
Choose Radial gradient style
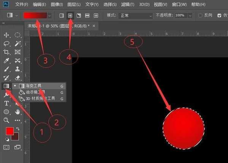pos(70,16)
